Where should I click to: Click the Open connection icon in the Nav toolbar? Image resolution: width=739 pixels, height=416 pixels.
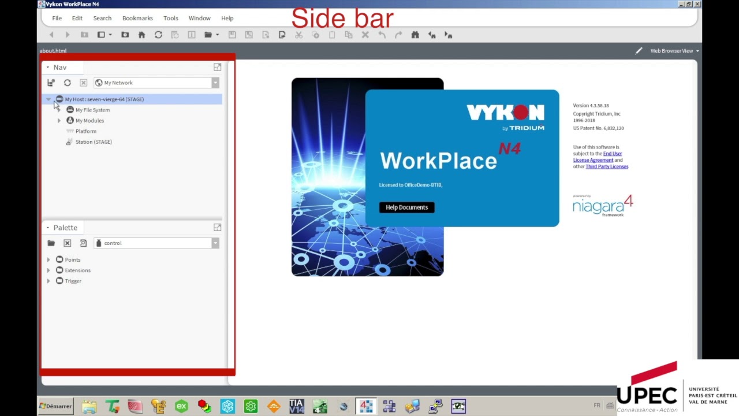[x=51, y=83]
